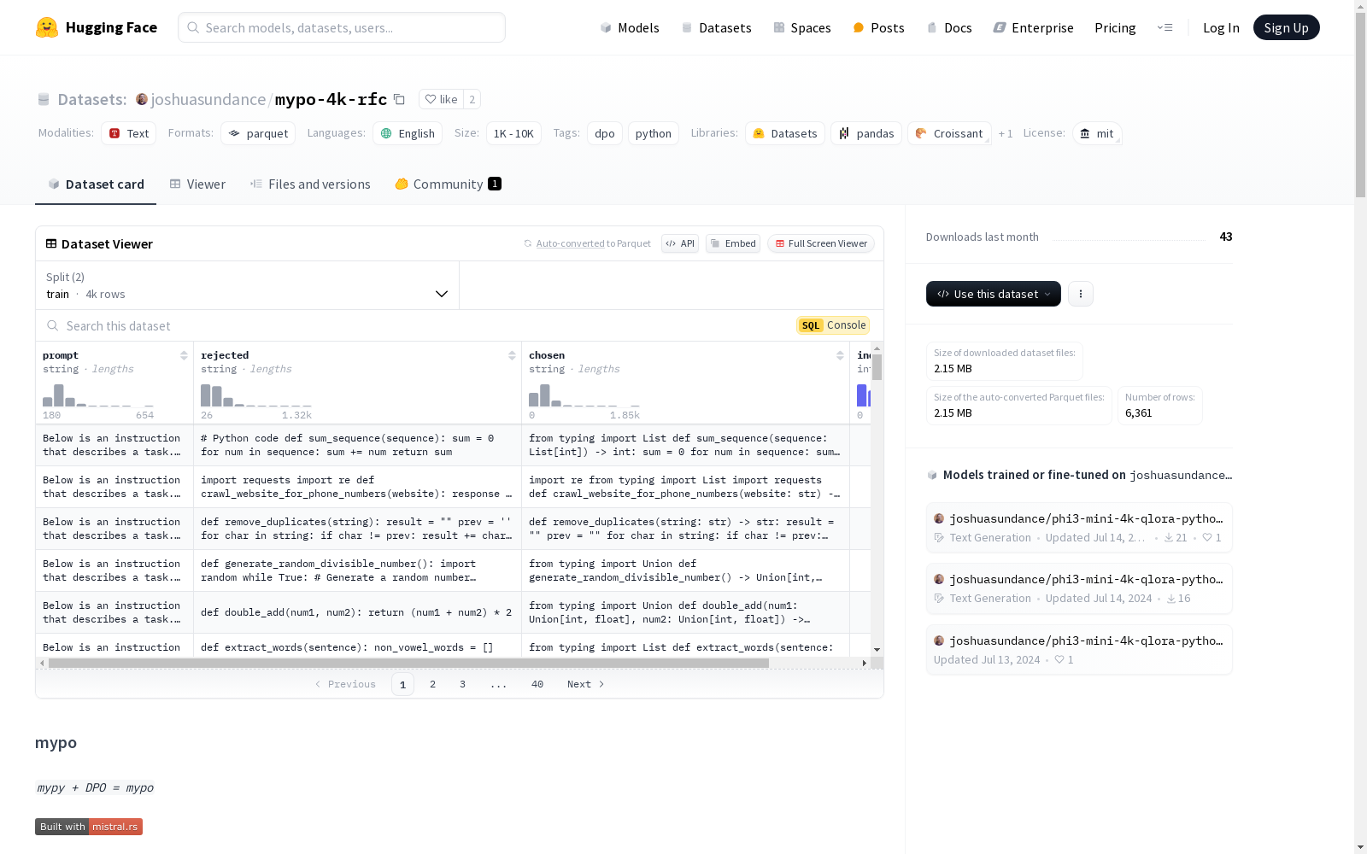Click Log In

tap(1221, 27)
